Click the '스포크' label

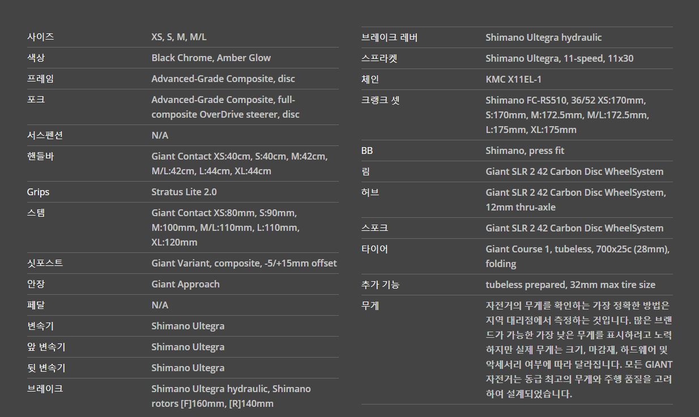[375, 228]
